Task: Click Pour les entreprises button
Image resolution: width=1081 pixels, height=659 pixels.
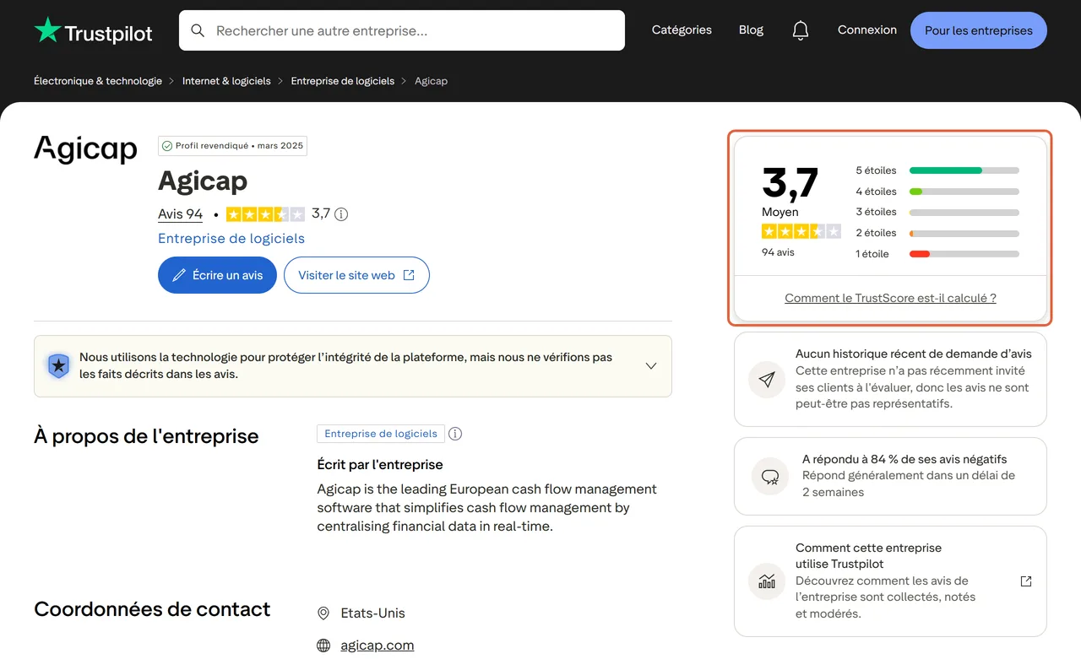Action: 979,30
